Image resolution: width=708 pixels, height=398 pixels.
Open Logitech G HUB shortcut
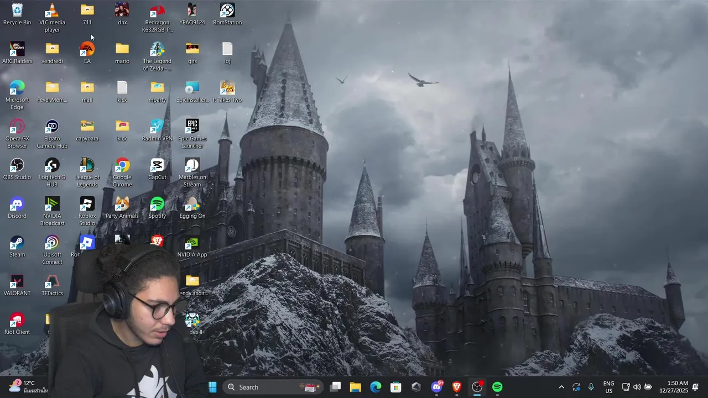tap(52, 172)
